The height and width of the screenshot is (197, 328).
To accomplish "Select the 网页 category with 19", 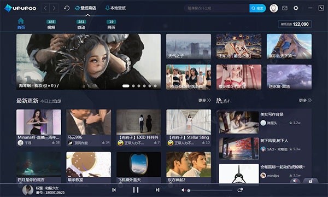I will tap(112, 24).
